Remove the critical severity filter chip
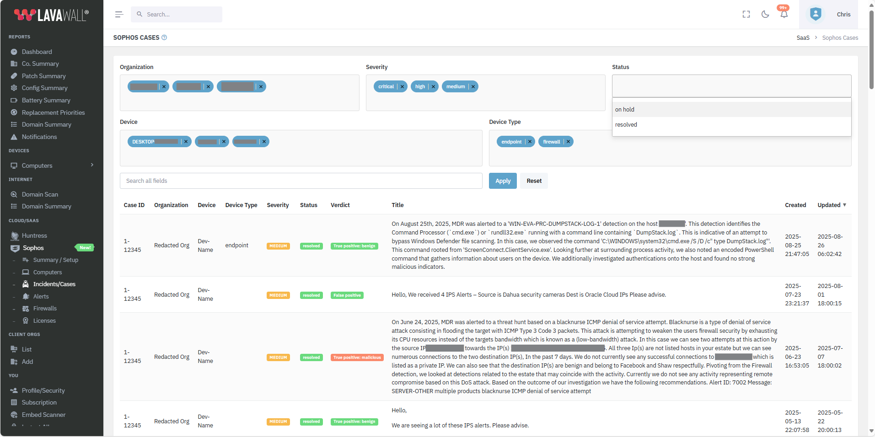The image size is (875, 437). tap(402, 86)
